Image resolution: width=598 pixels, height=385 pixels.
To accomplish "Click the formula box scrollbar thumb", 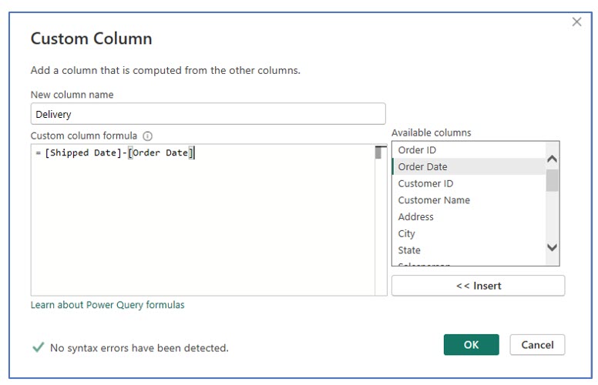I will coord(378,153).
